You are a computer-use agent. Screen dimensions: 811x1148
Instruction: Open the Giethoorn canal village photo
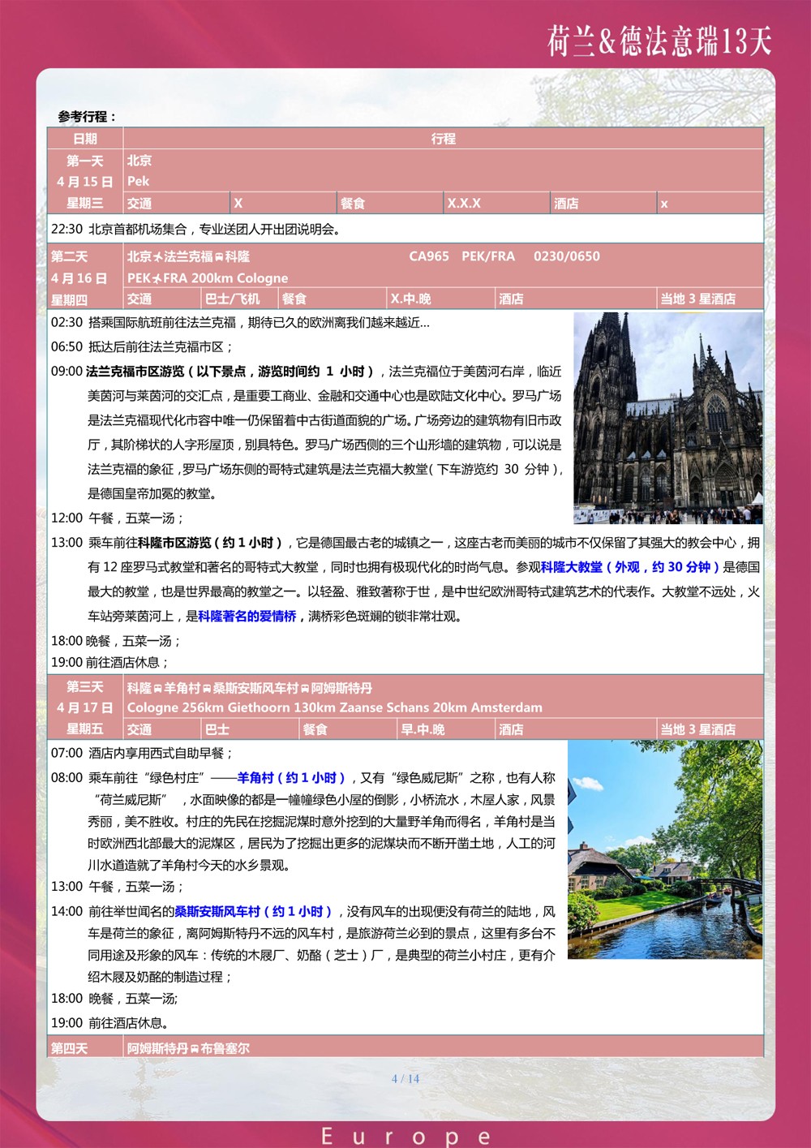[665, 849]
